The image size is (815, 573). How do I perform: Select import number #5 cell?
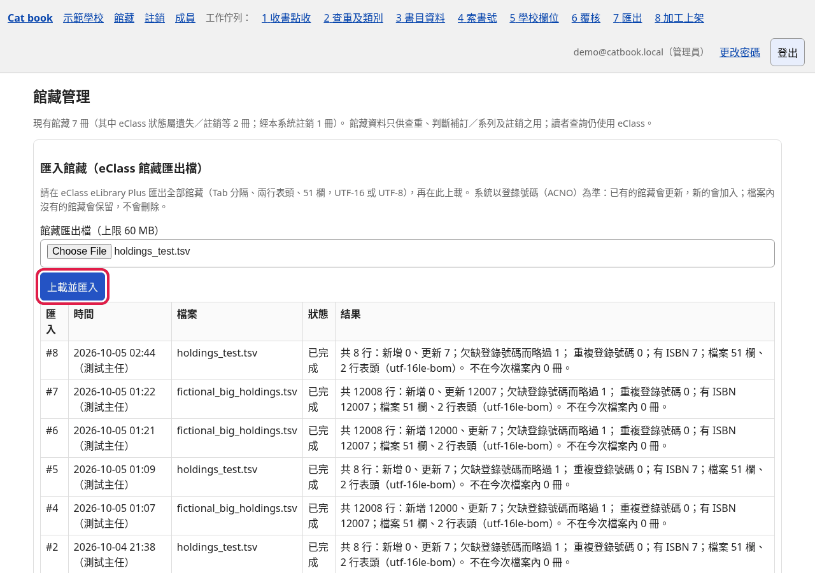click(x=54, y=477)
